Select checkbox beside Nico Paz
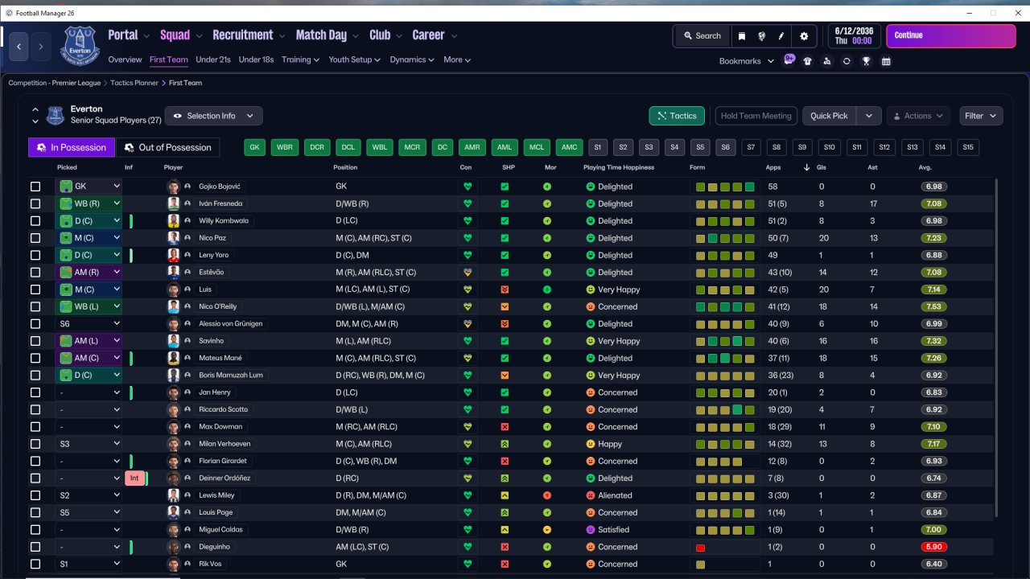Screen dimensions: 1030x579 click(x=35, y=238)
